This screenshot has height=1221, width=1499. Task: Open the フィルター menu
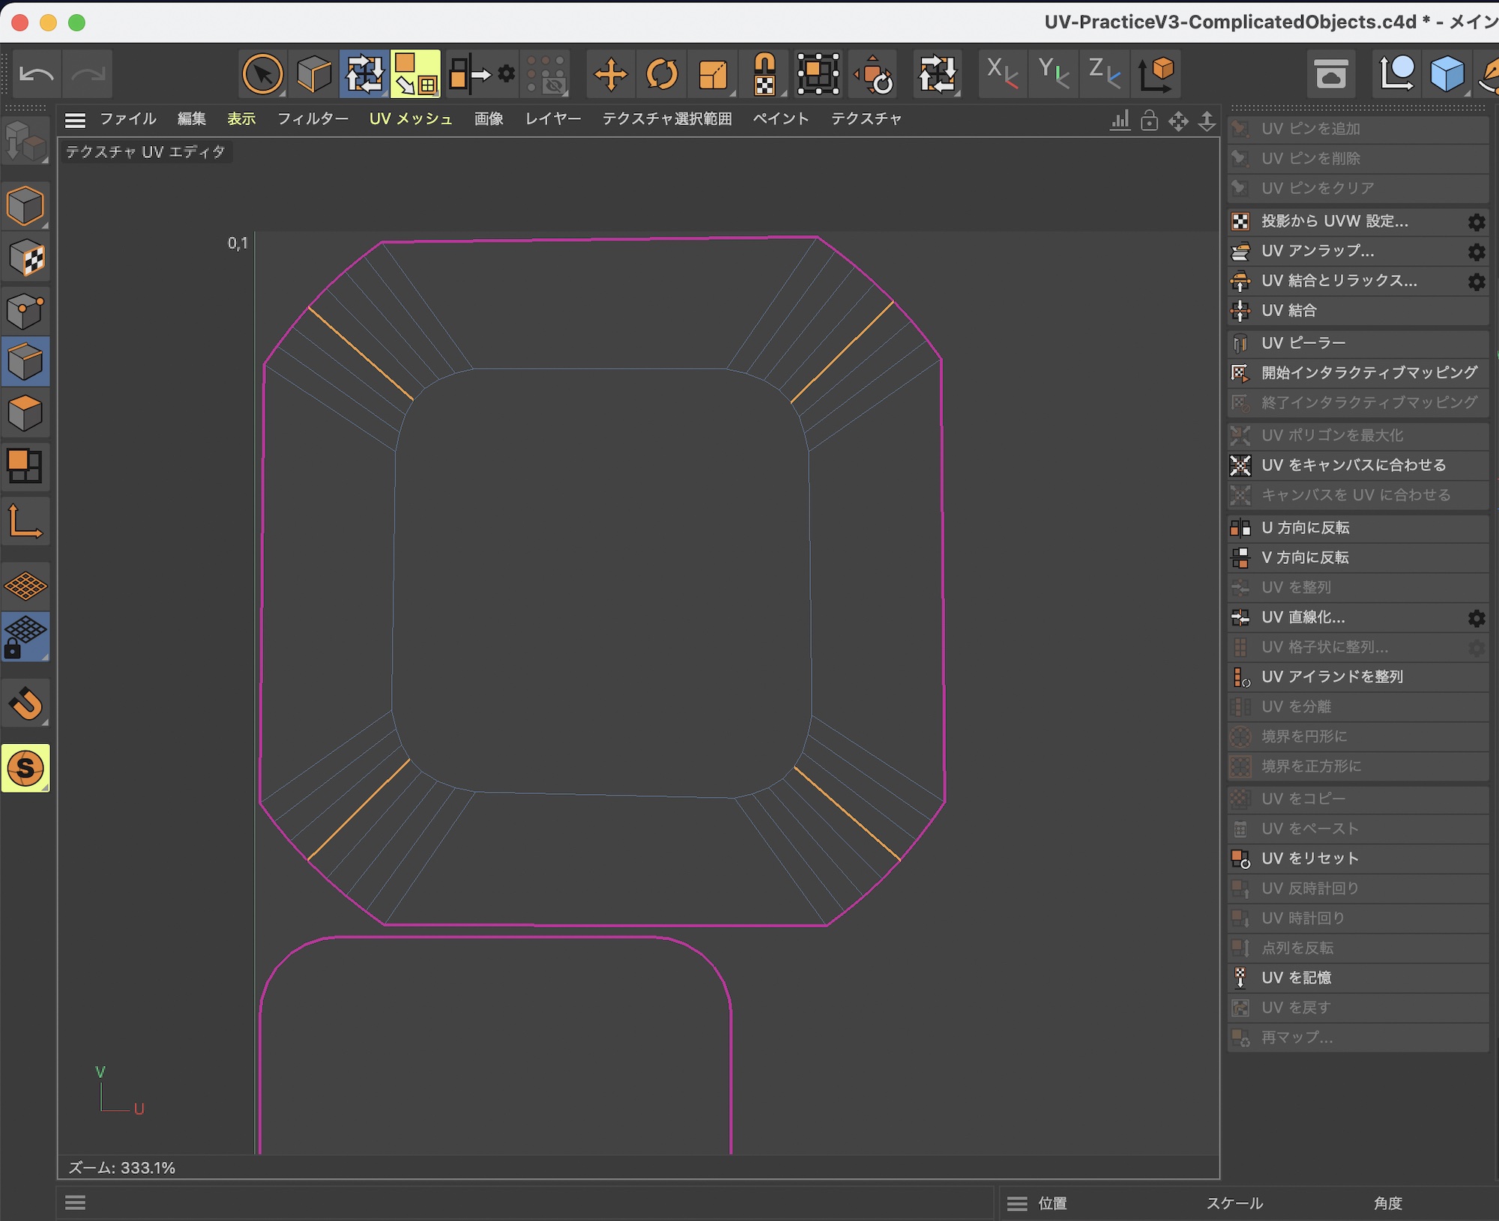click(x=313, y=119)
